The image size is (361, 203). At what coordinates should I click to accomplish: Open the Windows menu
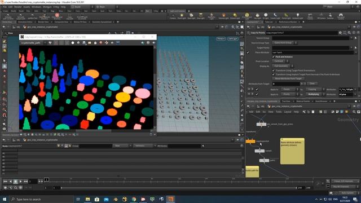tap(36, 7)
